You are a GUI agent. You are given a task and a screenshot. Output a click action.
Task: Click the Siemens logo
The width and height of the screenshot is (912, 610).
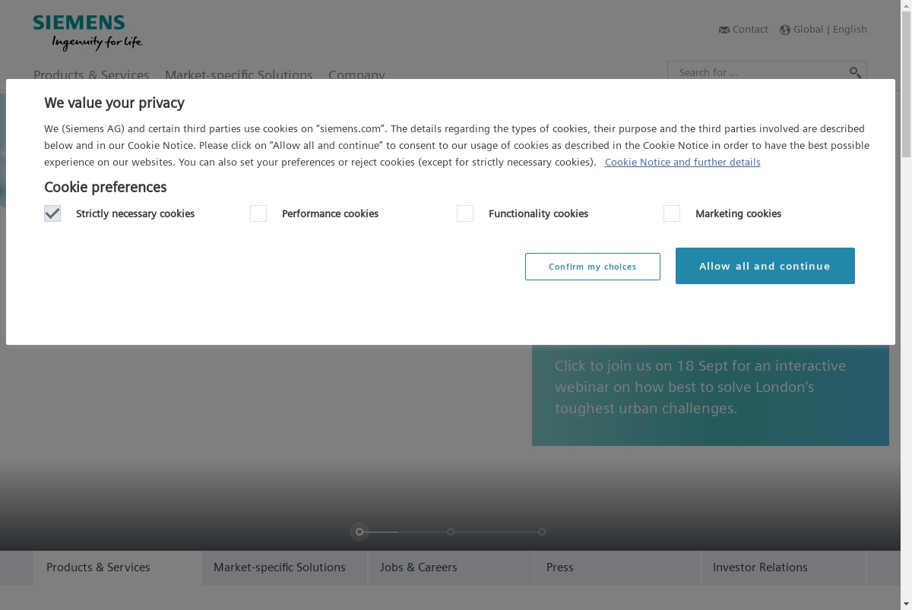87,33
